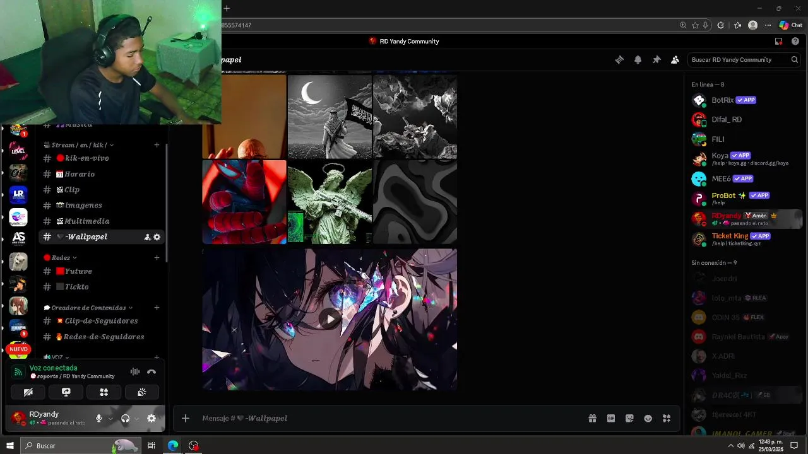Open BotRix member profile

746,100
